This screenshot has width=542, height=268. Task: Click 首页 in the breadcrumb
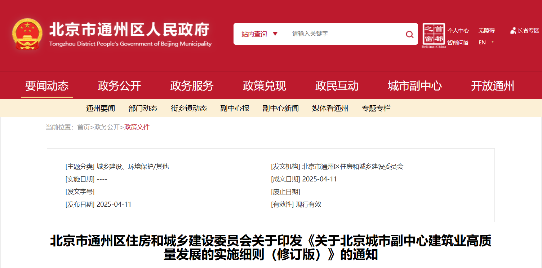83,127
